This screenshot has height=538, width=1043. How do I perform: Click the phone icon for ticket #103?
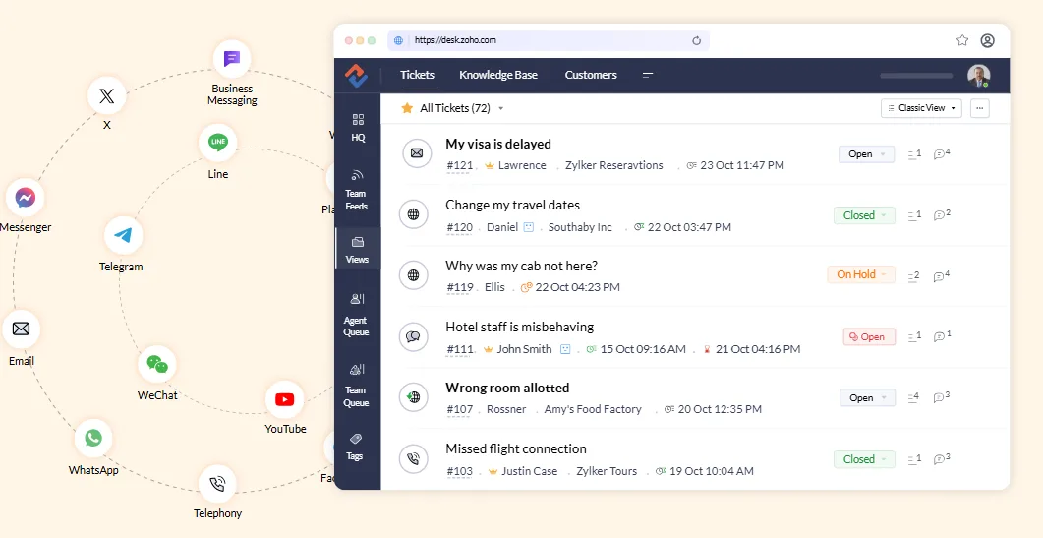413,458
